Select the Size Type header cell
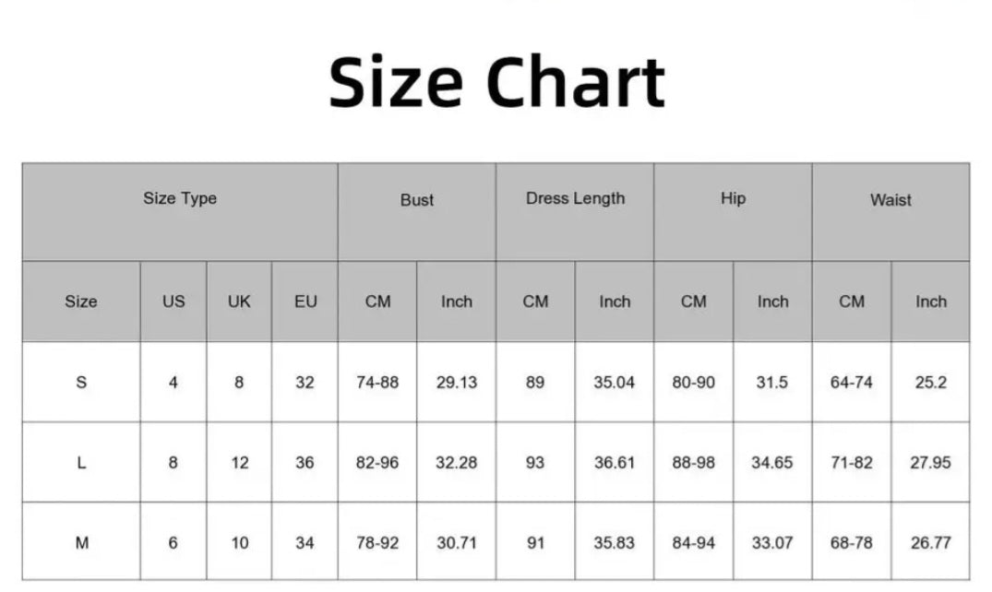The width and height of the screenshot is (992, 592). click(x=180, y=198)
